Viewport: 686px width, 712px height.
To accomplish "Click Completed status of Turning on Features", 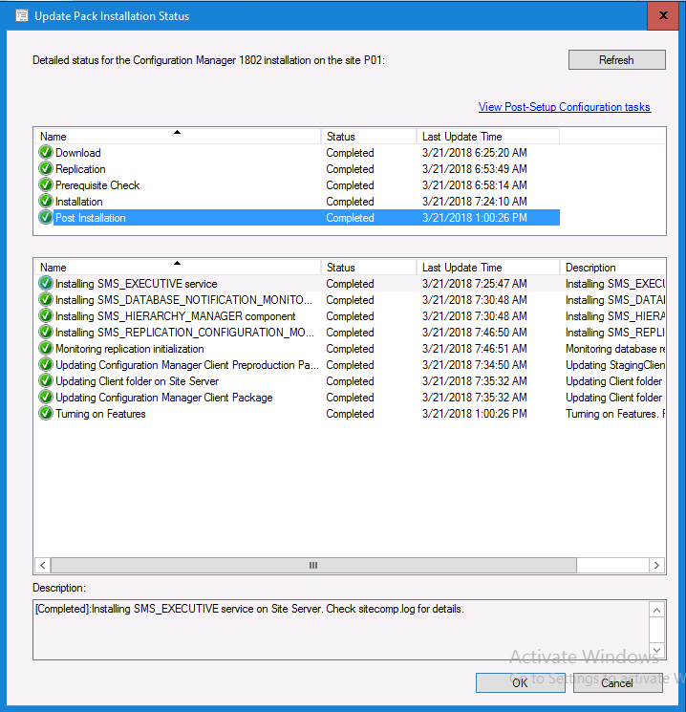I will point(350,414).
